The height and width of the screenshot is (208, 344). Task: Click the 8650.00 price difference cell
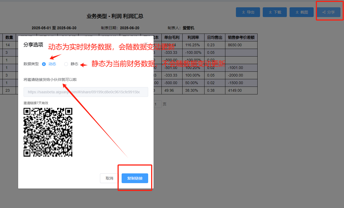click(241, 45)
